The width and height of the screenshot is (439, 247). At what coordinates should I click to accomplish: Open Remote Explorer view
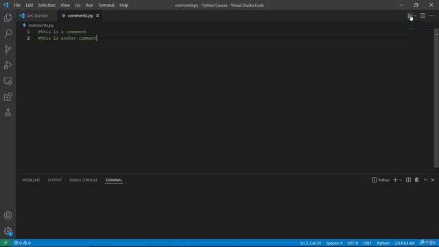click(x=8, y=81)
